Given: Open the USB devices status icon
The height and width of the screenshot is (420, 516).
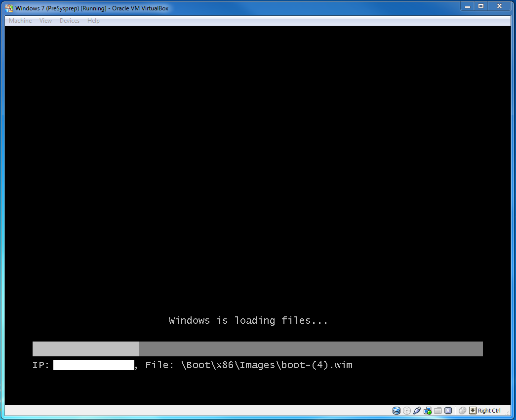Looking at the screenshot, I should tap(417, 411).
